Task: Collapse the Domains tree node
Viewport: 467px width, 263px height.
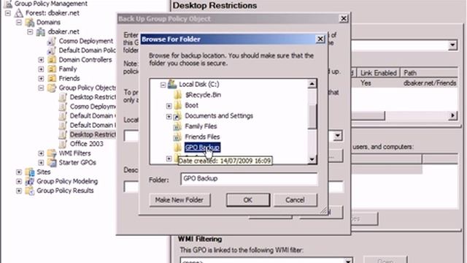Action: pyautogui.click(x=19, y=23)
